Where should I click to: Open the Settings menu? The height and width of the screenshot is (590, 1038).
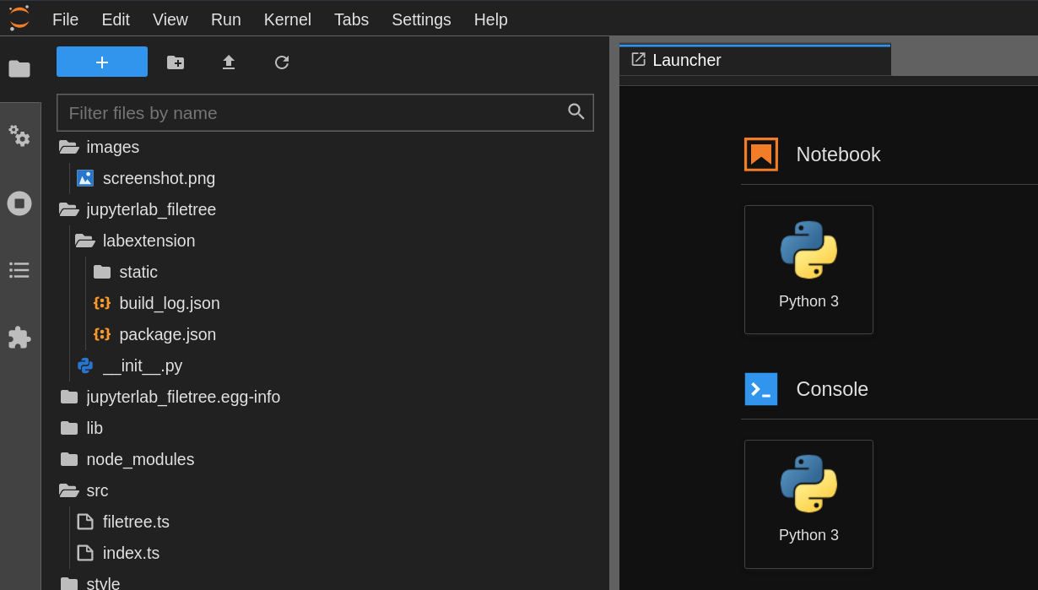421,19
